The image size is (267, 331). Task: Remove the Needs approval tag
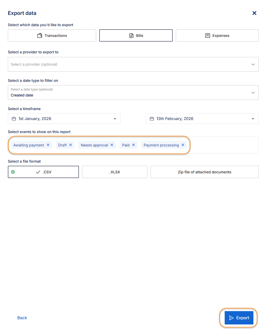pyautogui.click(x=112, y=145)
